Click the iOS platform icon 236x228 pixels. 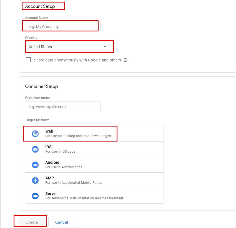tap(35, 149)
